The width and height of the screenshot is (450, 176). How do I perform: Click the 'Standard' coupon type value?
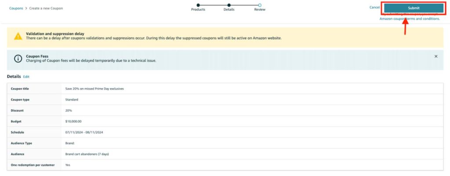pos(72,100)
